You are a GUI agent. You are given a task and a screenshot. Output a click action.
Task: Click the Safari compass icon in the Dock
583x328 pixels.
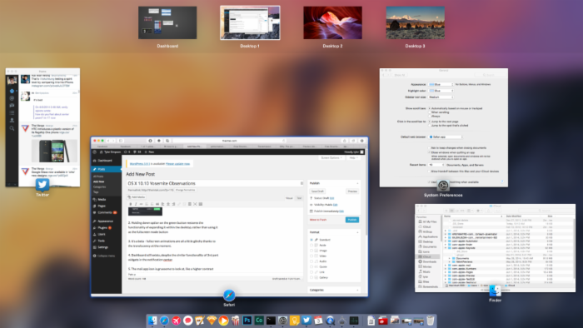click(164, 321)
